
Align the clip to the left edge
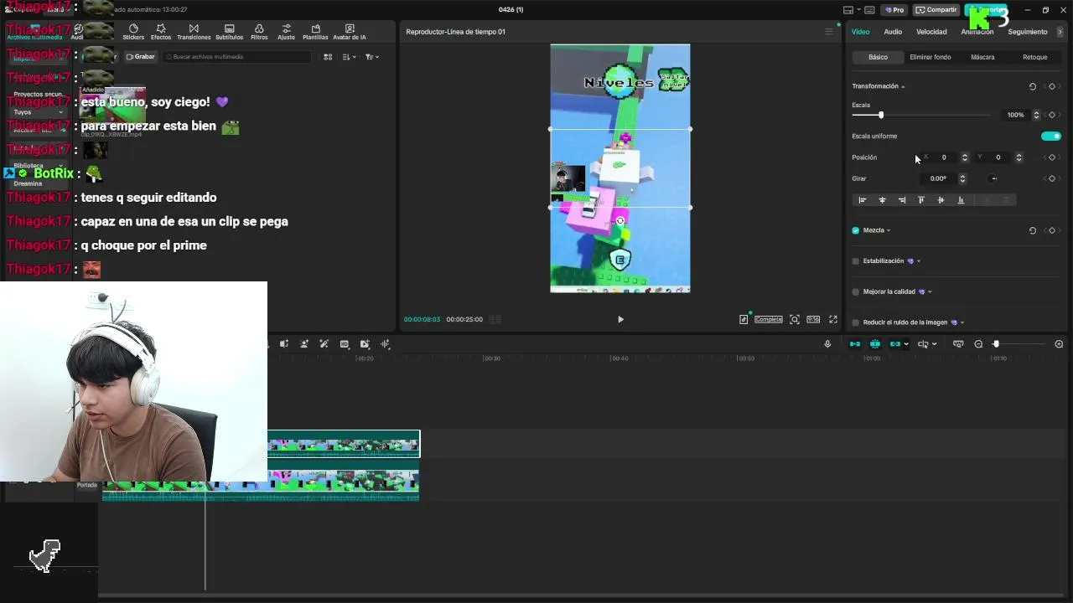pyautogui.click(x=862, y=200)
